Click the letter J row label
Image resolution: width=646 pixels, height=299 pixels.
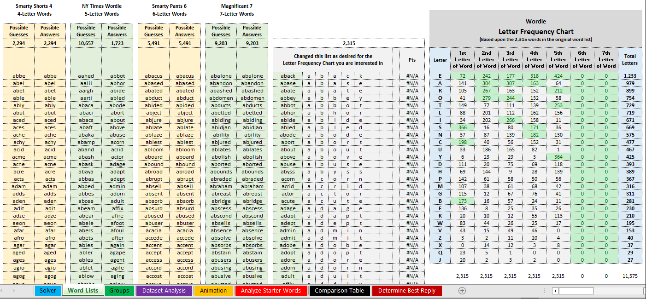click(x=440, y=260)
